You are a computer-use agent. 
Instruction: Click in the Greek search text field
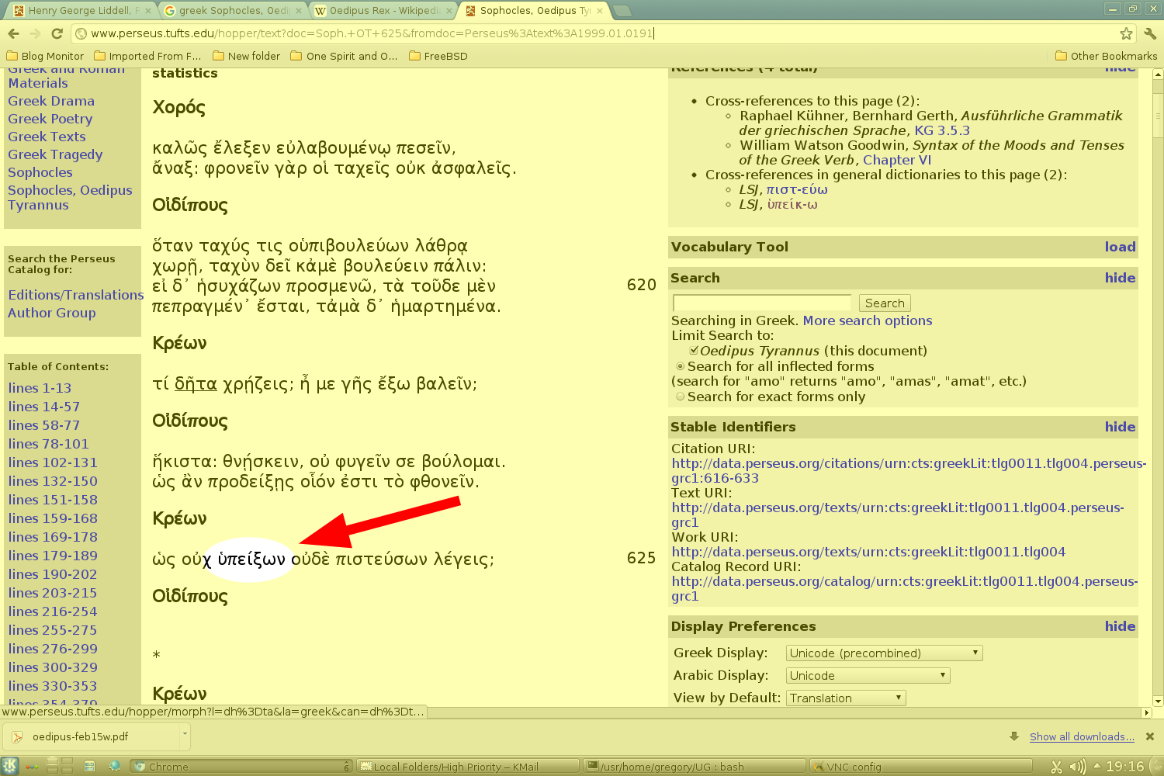(x=762, y=303)
